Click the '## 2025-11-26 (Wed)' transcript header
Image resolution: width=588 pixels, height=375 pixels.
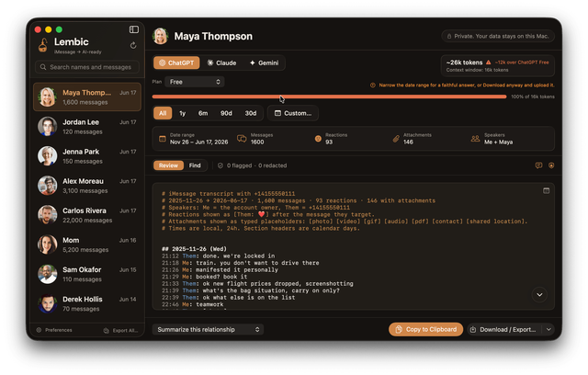[x=194, y=249]
